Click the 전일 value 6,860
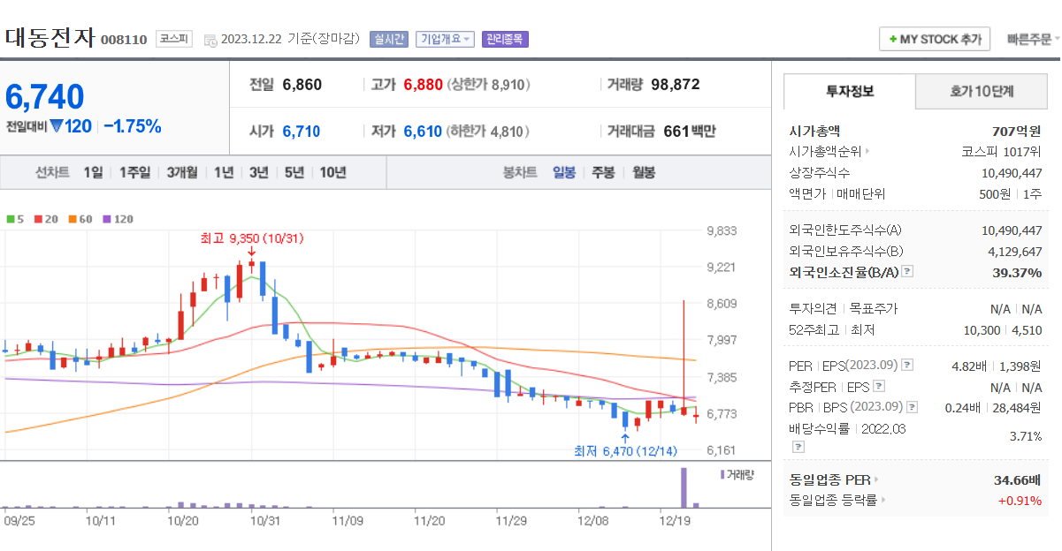The height and width of the screenshot is (551, 1062). click(302, 85)
